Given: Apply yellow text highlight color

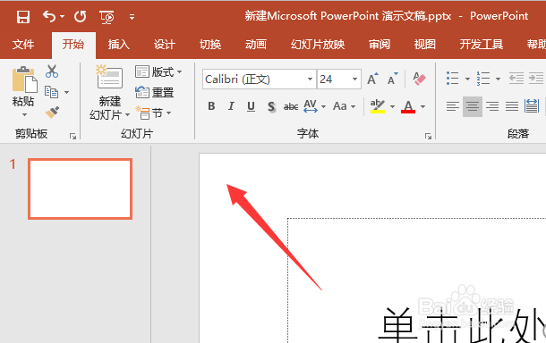Looking at the screenshot, I should click(x=378, y=106).
